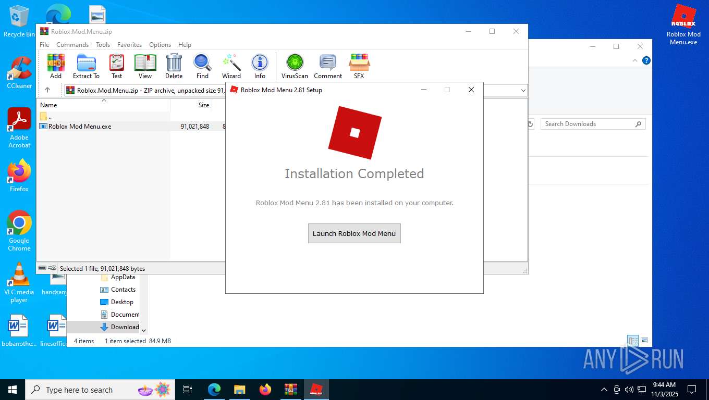Open the Options menu
This screenshot has height=400, width=709.
pyautogui.click(x=160, y=45)
